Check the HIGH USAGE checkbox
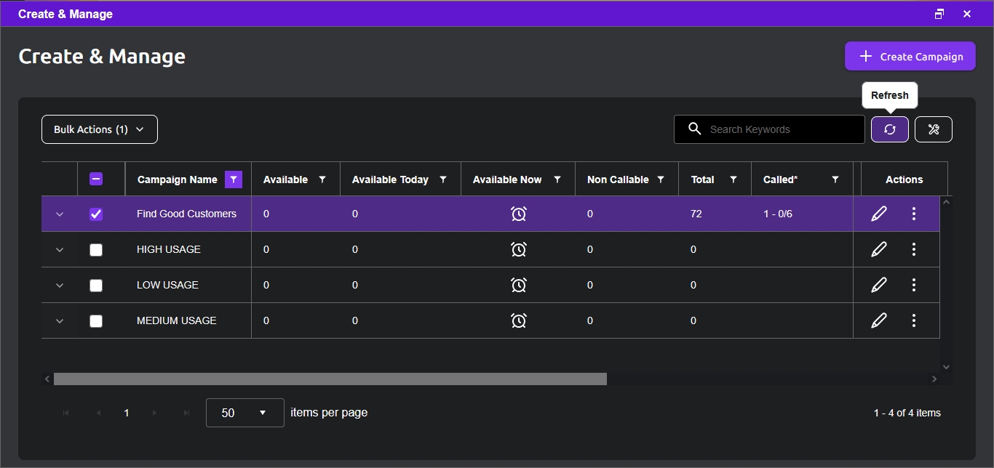Image resolution: width=994 pixels, height=468 pixels. pos(96,250)
